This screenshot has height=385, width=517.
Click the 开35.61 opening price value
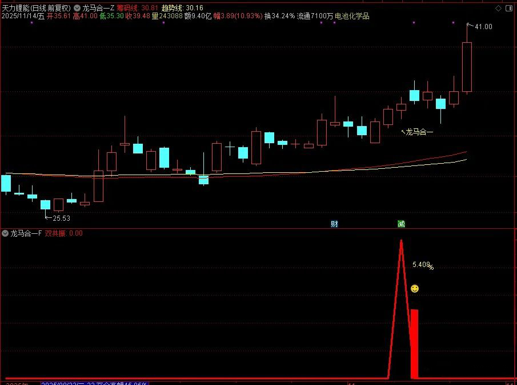(59, 16)
